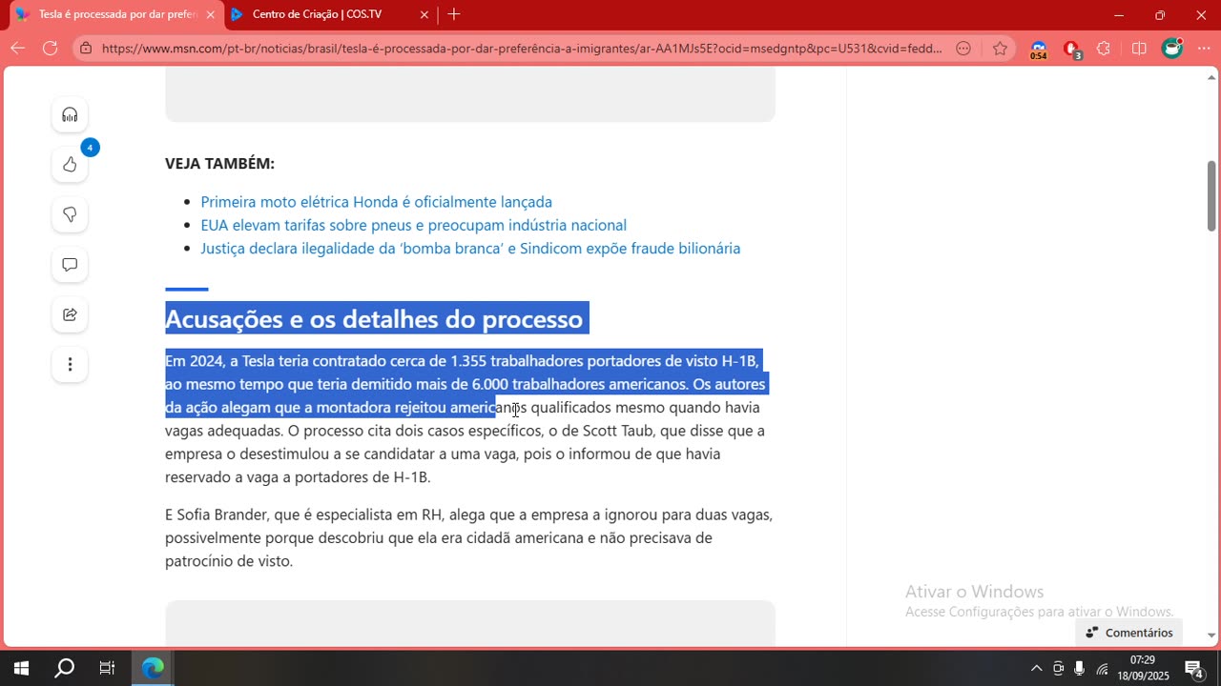This screenshot has width=1221, height=686.
Task: Open the Extensions puzzle icon
Action: (1105, 48)
